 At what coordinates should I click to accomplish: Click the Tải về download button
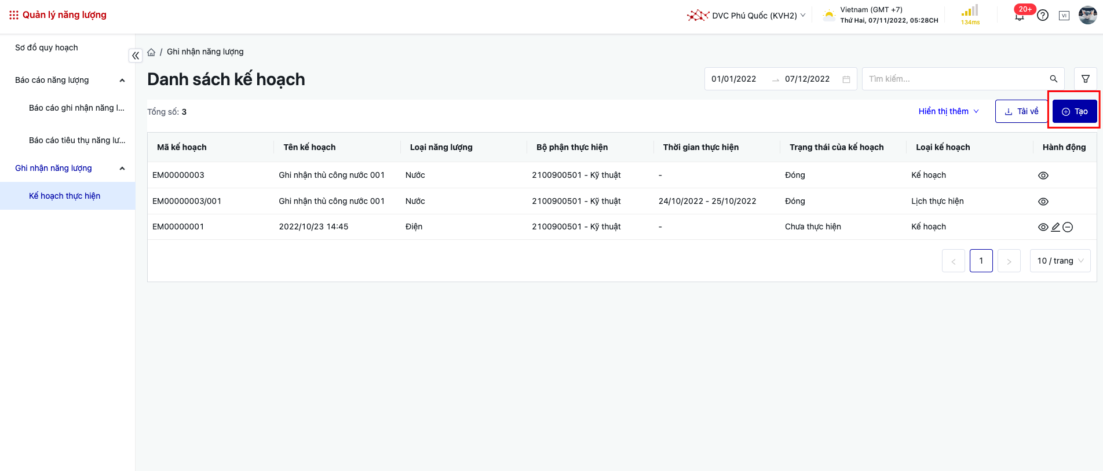coord(1021,111)
